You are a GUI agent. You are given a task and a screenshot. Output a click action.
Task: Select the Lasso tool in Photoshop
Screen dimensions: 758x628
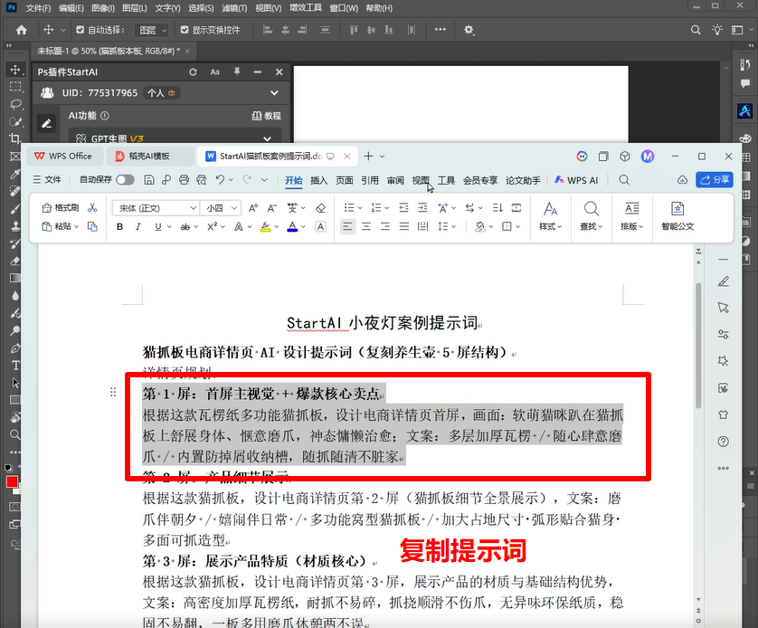click(x=15, y=104)
